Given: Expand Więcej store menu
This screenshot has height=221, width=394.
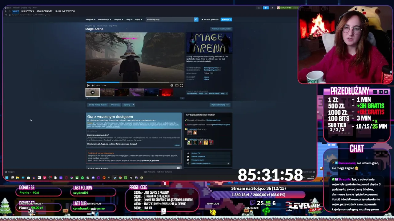Looking at the screenshot, I should tap(139, 19).
